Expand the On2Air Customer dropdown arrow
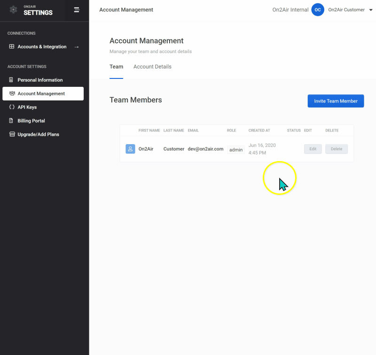Viewport: 376px width, 355px height. [370, 10]
